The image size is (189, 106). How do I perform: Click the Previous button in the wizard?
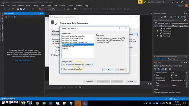89,82
